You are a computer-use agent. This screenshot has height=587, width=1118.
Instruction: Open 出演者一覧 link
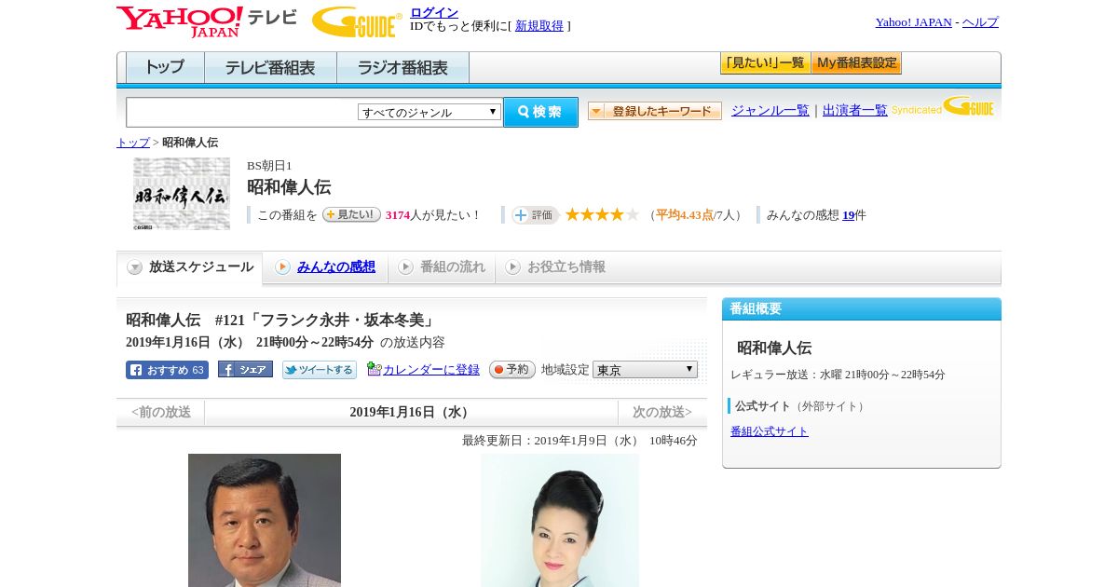coord(854,110)
